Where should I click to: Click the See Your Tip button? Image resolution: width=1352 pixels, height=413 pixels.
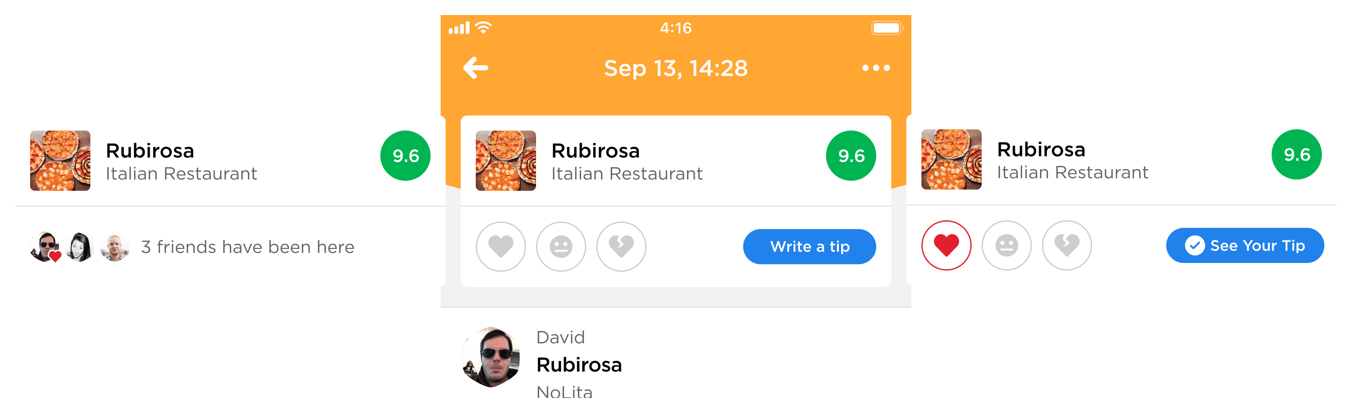[x=1245, y=246]
